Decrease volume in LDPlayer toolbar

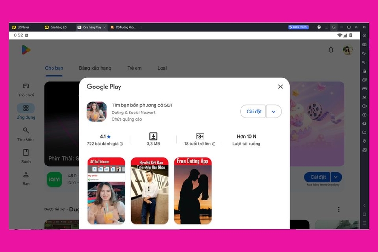click(x=364, y=62)
